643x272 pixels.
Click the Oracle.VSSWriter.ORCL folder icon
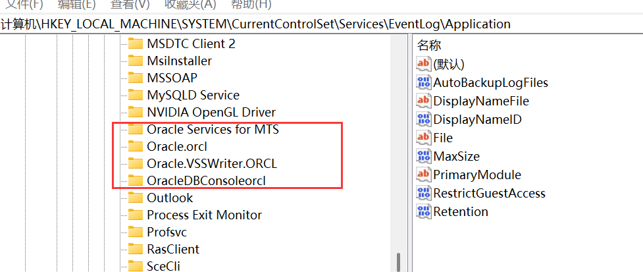135,163
